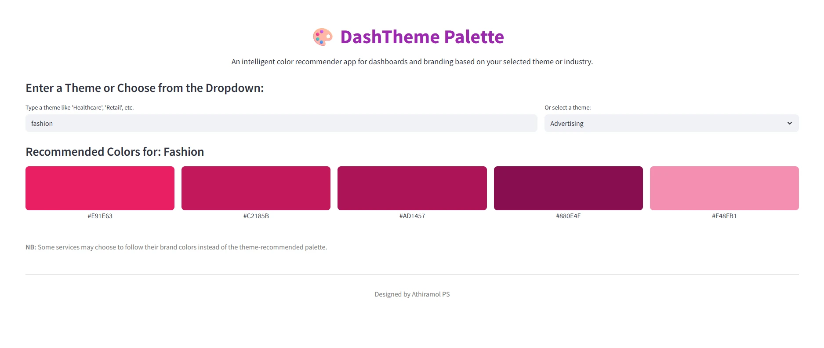Click the Designed by Athiramol PS footer link

(x=412, y=294)
